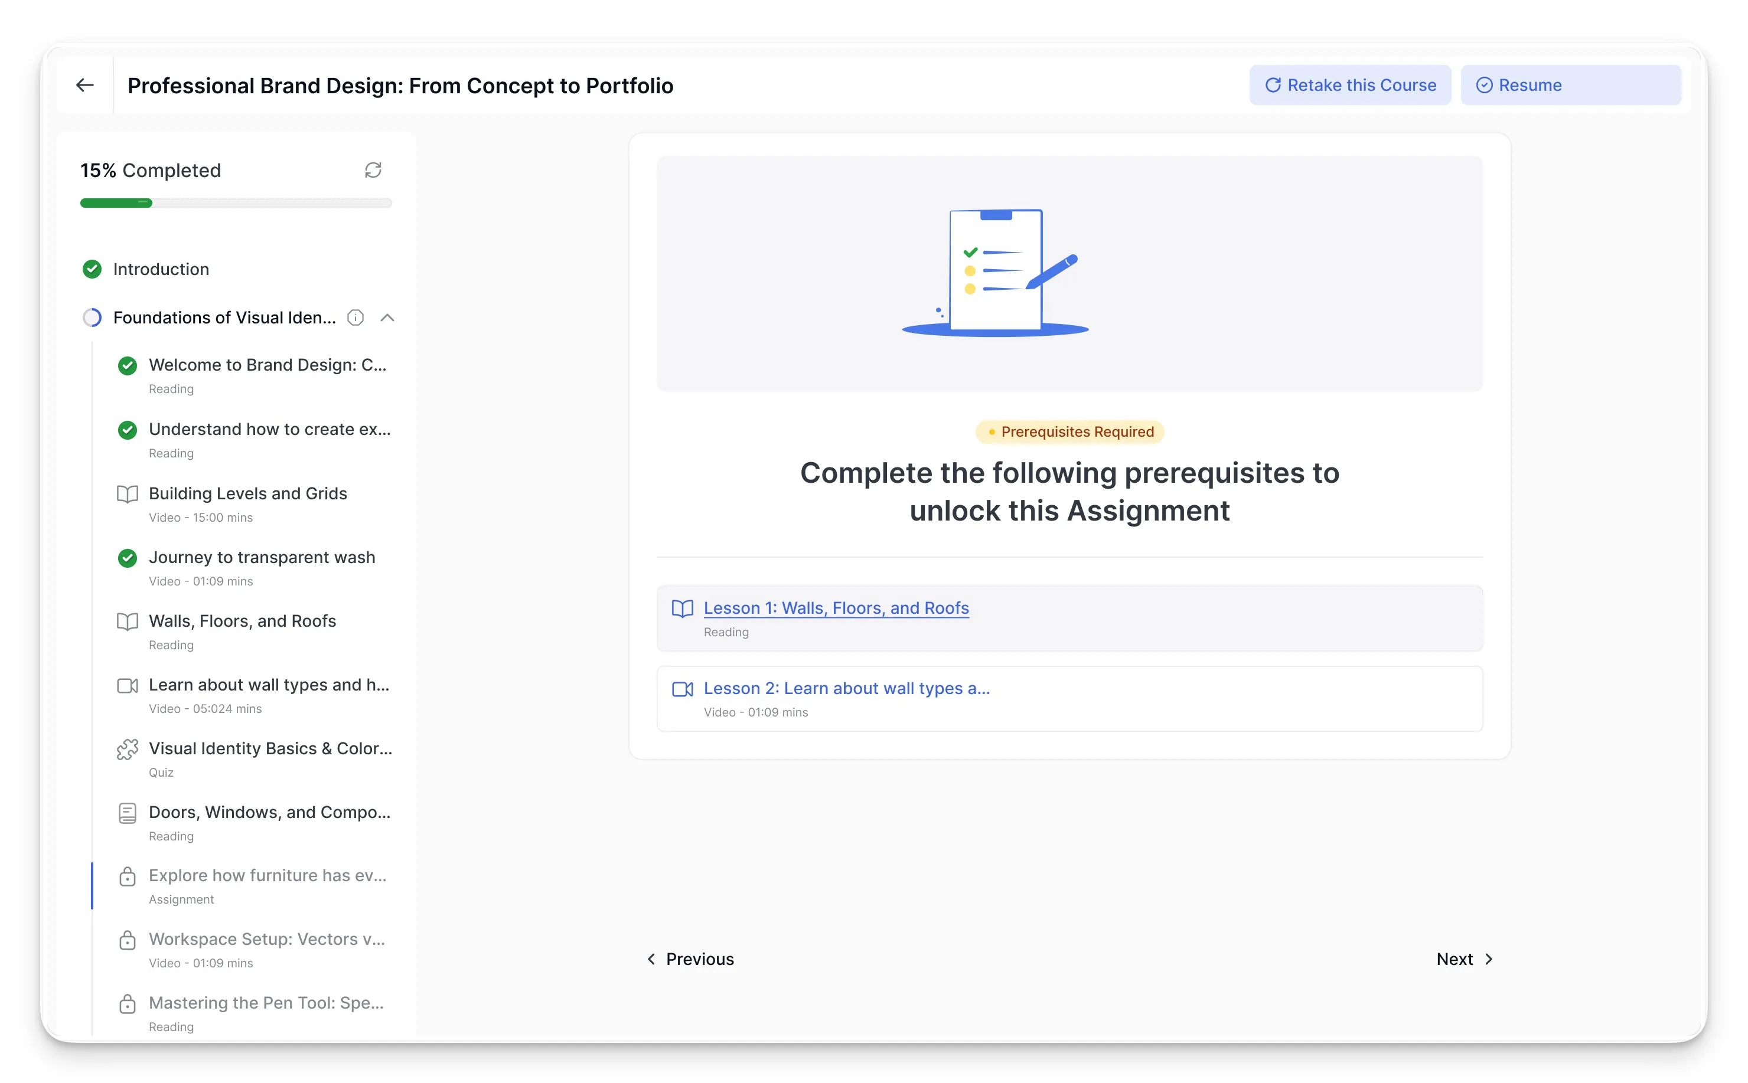Open Understand how to create ex... reading
The height and width of the screenshot is (1083, 1748).
pyautogui.click(x=269, y=430)
